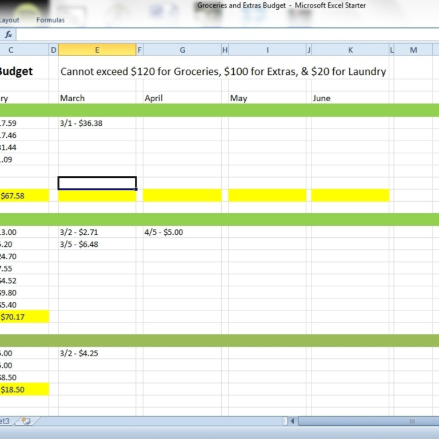Image resolution: width=439 pixels, height=439 pixels.
Task: Click the horizontal scrollbar left arrow
Action: point(292,421)
